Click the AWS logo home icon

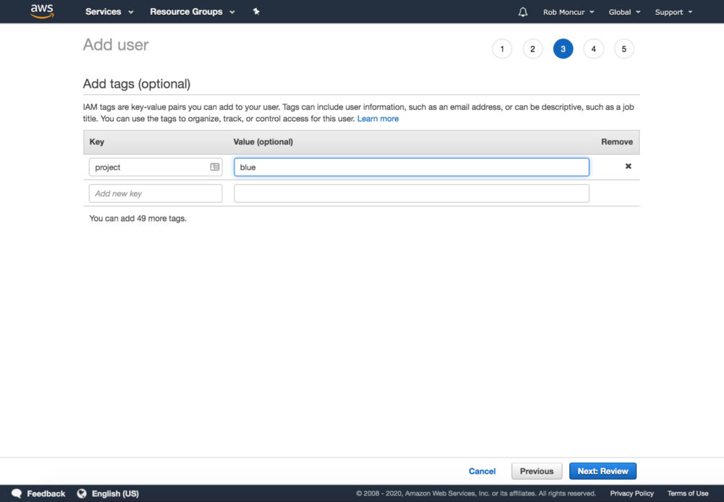tap(42, 12)
